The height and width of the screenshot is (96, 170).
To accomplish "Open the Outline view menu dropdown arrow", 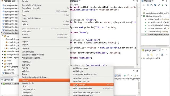I will tap(144, 9).
